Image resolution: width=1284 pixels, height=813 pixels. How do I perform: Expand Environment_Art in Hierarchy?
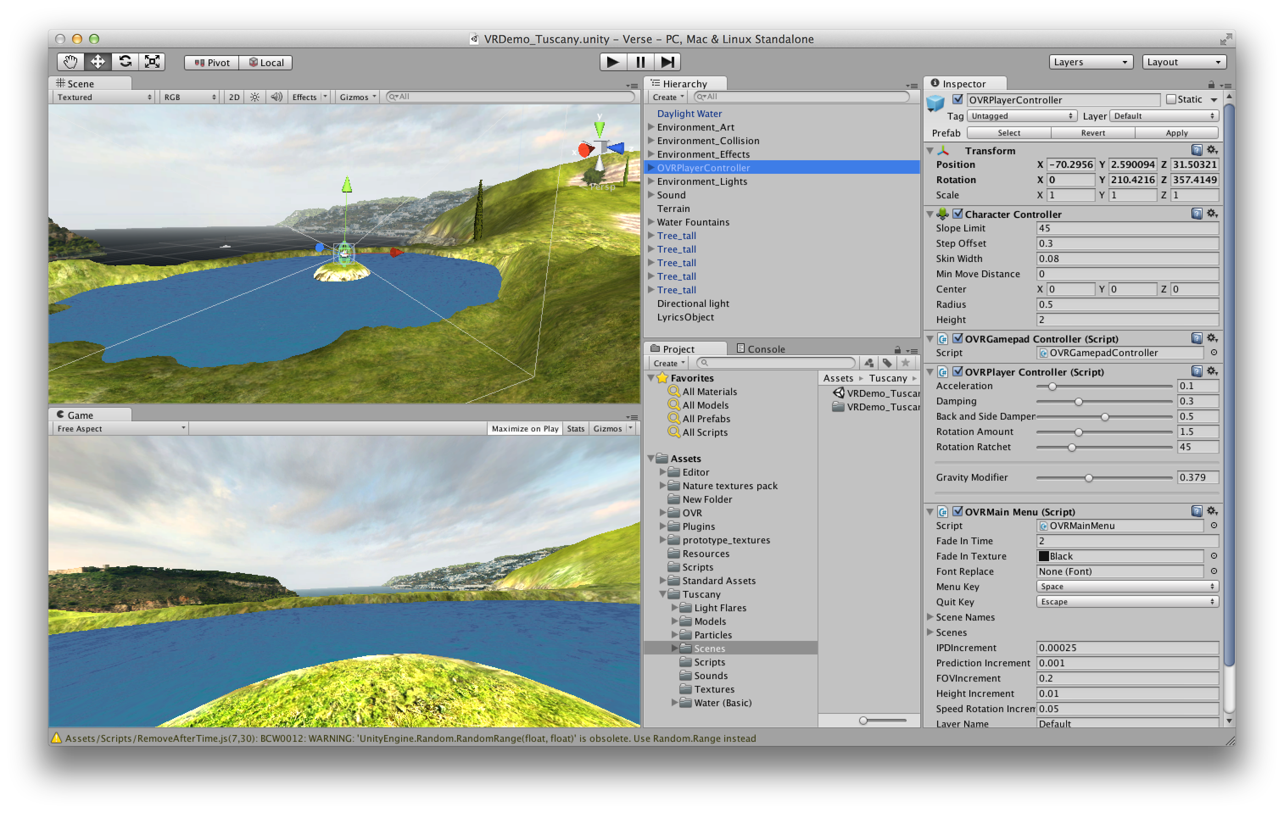pos(651,127)
